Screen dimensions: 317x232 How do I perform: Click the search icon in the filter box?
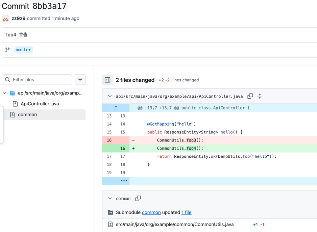(x=8, y=80)
